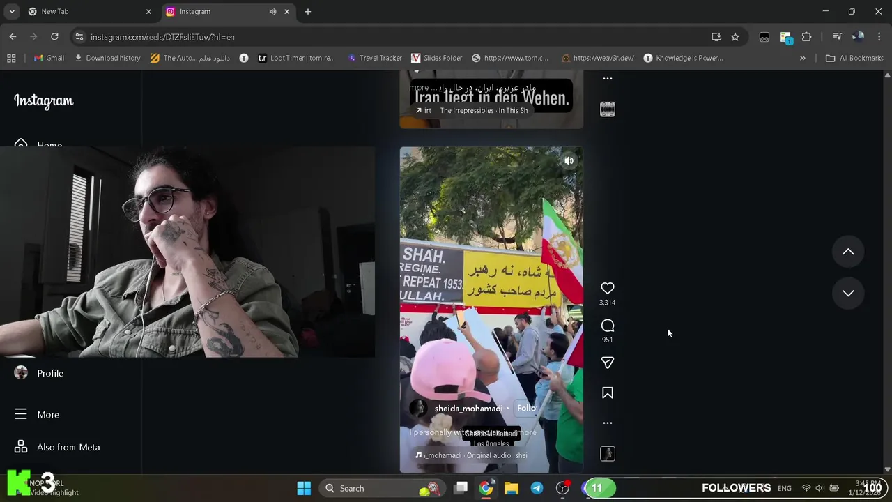The width and height of the screenshot is (892, 502).
Task: Open the audio thumbnail beside the current reel
Action: coord(607,454)
